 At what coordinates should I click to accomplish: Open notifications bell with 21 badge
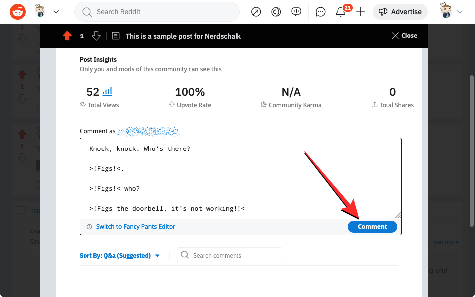pos(341,12)
